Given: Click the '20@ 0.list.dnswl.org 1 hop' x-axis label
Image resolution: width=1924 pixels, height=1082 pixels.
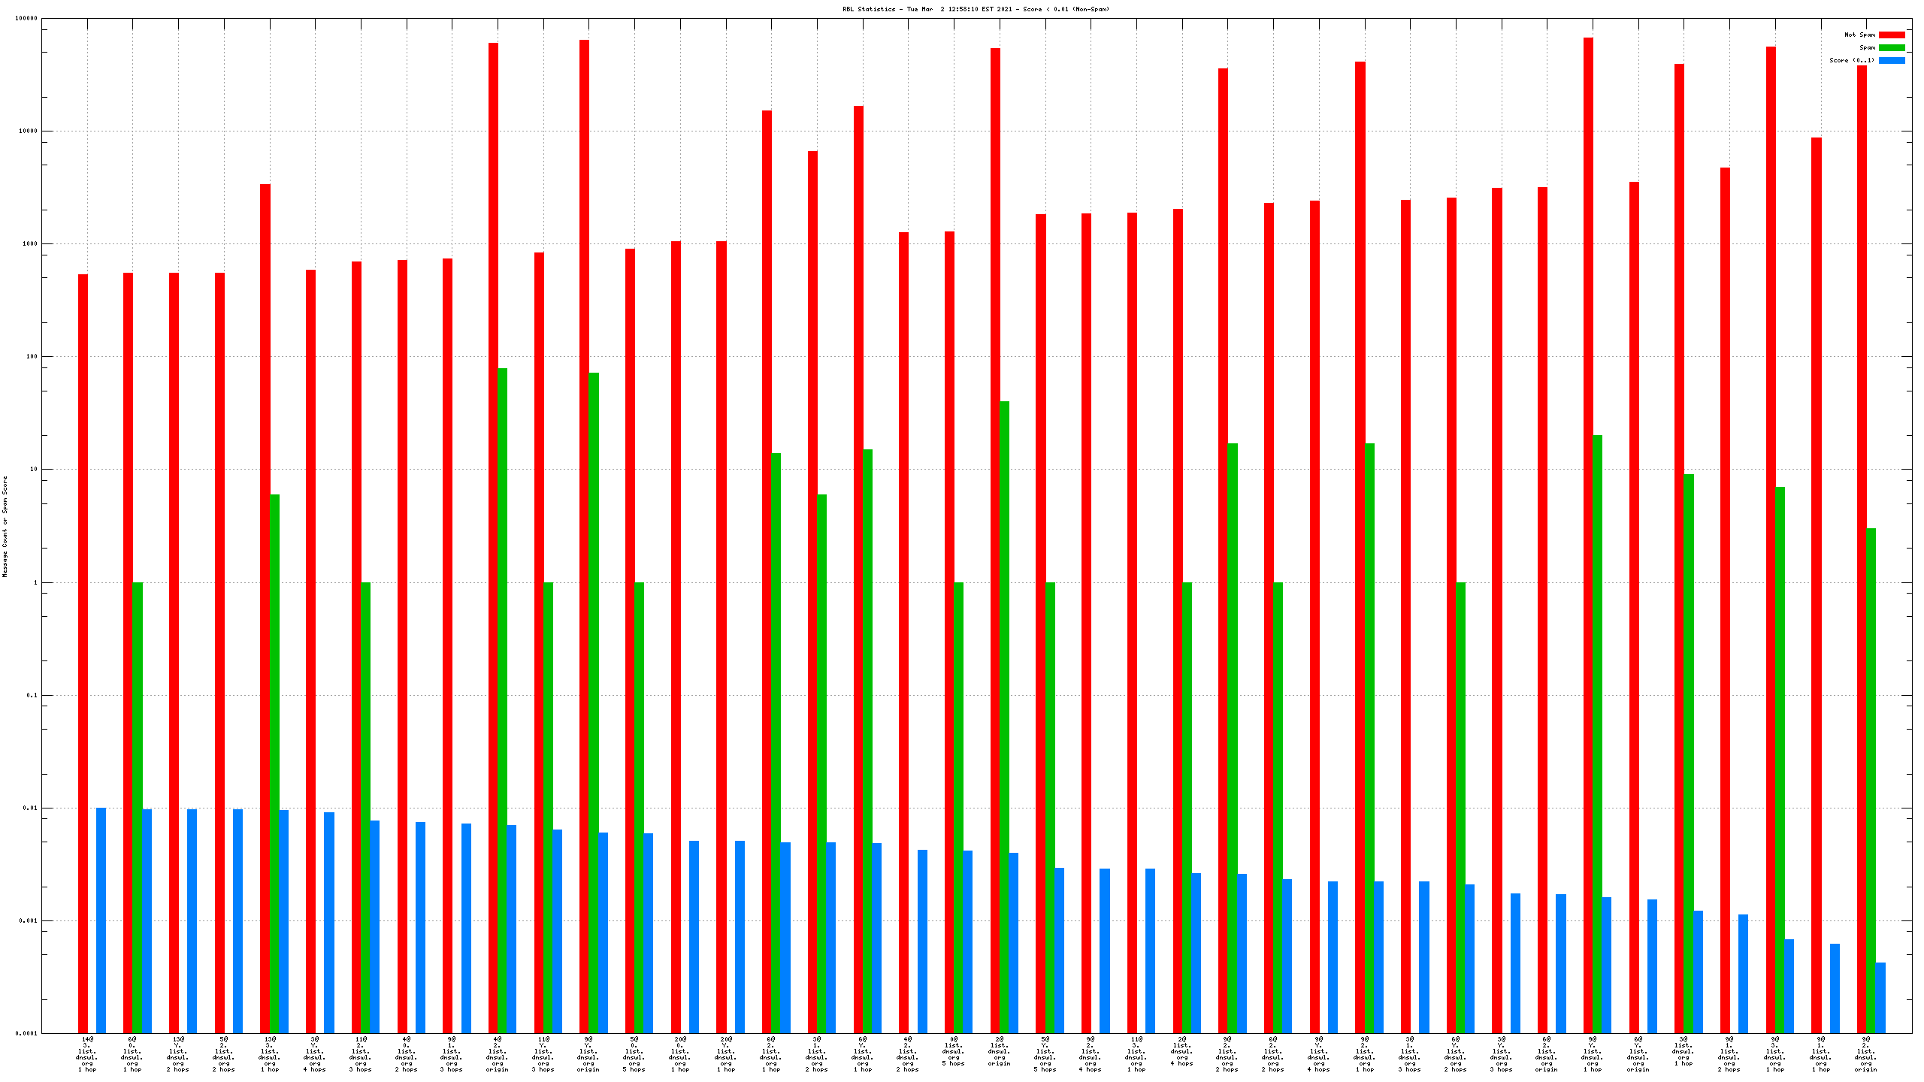Looking at the screenshot, I should (680, 1053).
